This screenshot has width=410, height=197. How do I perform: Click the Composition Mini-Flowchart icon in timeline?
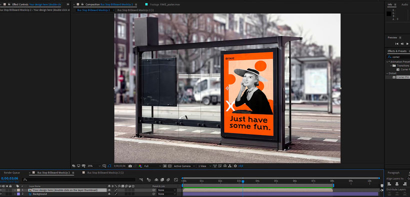coord(141,179)
